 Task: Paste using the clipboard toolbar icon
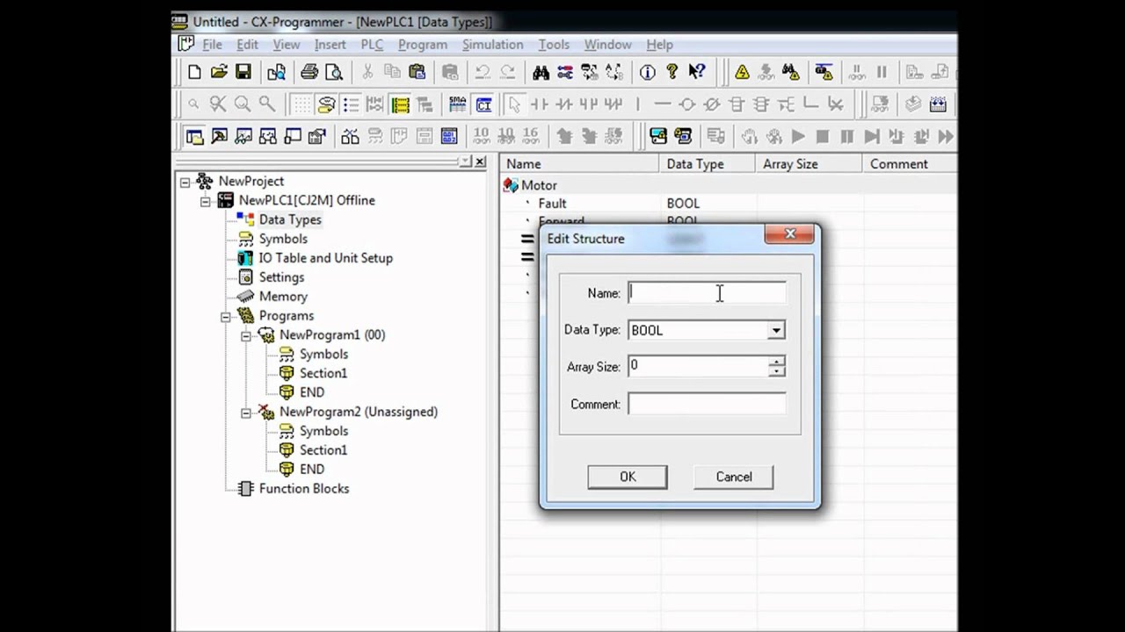click(417, 72)
